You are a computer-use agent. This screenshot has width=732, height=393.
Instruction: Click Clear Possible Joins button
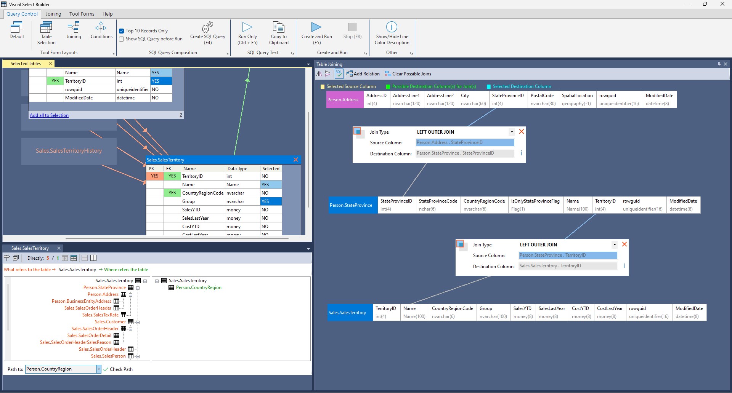pyautogui.click(x=408, y=74)
